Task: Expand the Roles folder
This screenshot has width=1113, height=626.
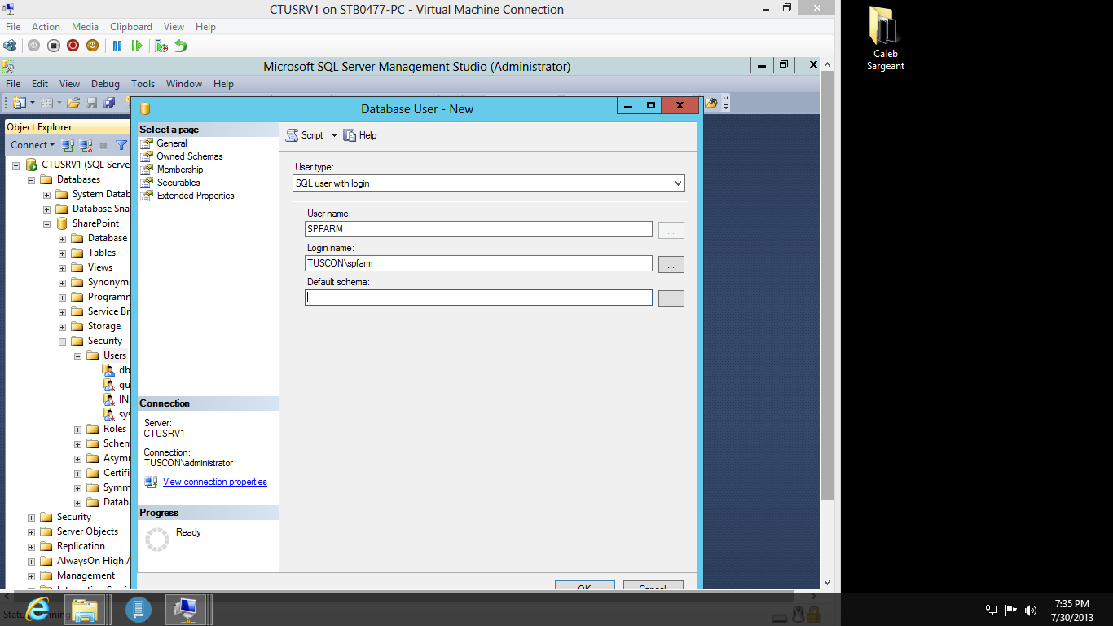Action: click(77, 429)
